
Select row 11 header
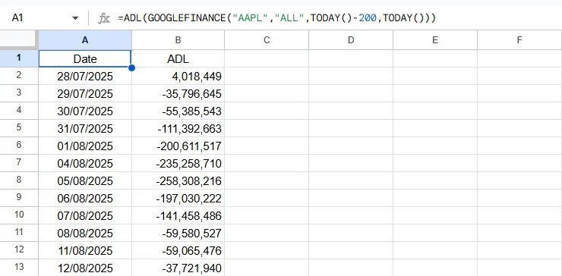(x=19, y=233)
